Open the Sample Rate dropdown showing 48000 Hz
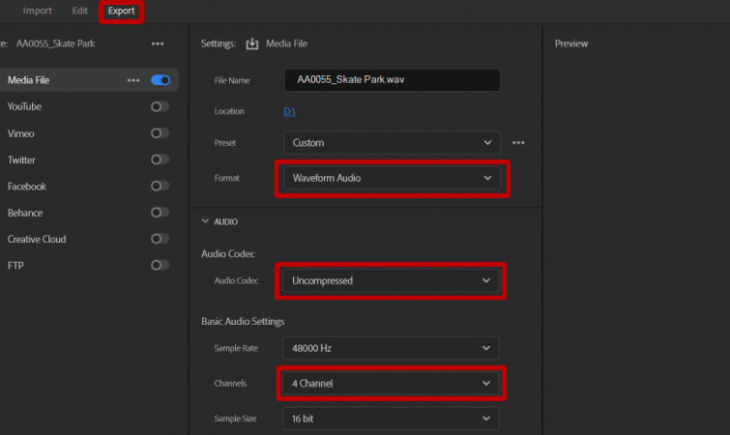This screenshot has height=435, width=730. (x=391, y=348)
